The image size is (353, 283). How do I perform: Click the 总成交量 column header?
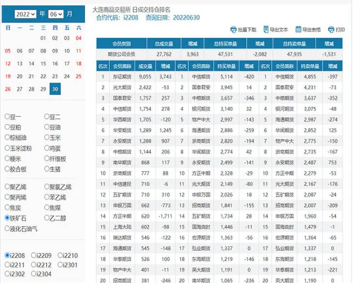(x=164, y=44)
